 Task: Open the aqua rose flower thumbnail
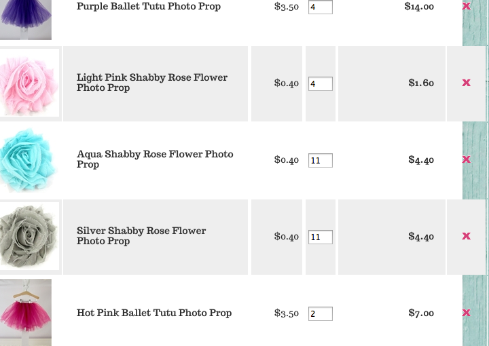pos(29,160)
